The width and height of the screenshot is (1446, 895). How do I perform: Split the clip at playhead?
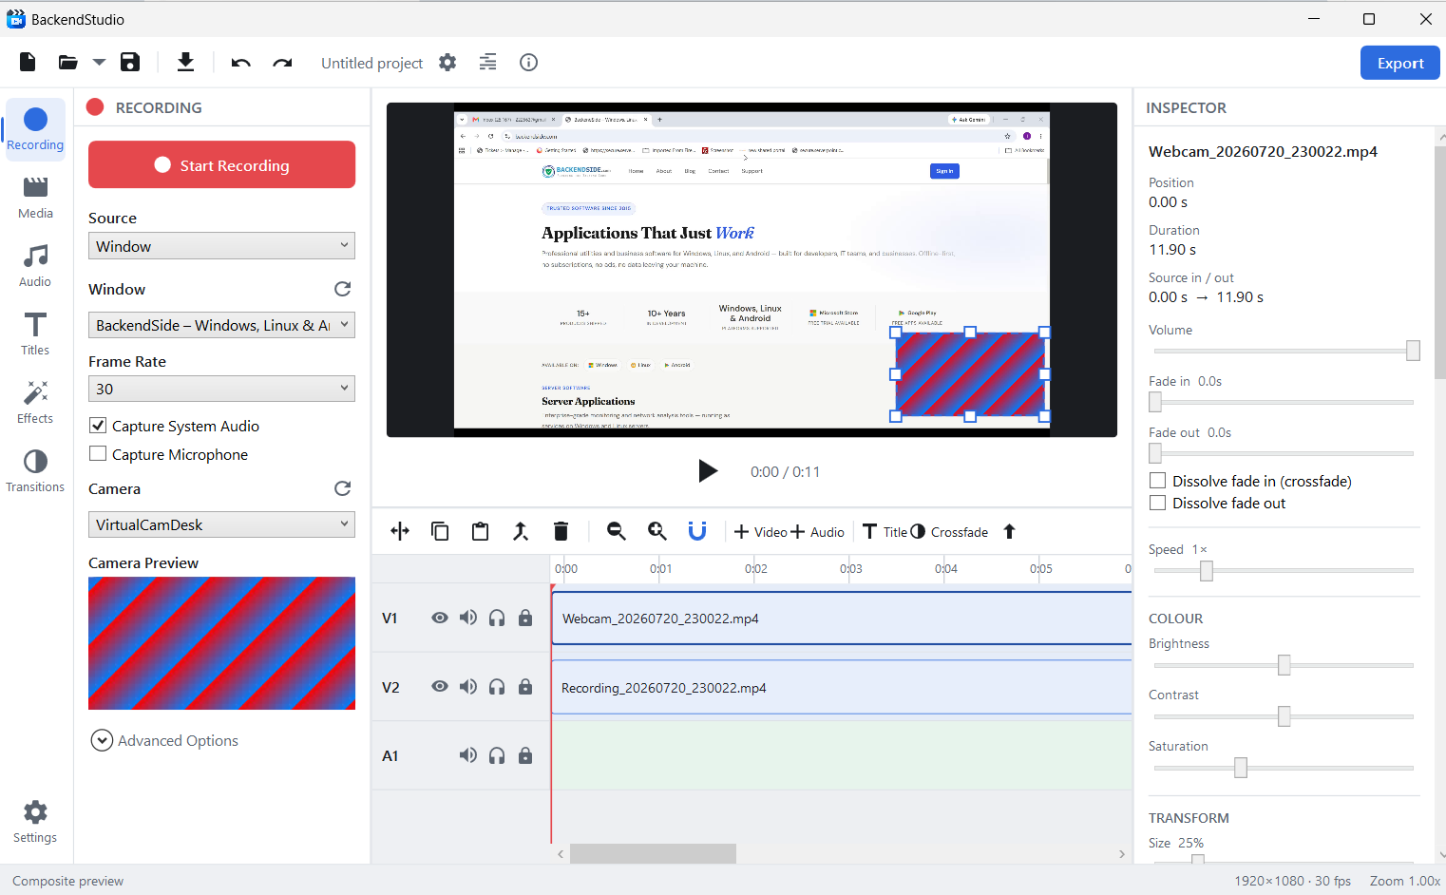521,531
